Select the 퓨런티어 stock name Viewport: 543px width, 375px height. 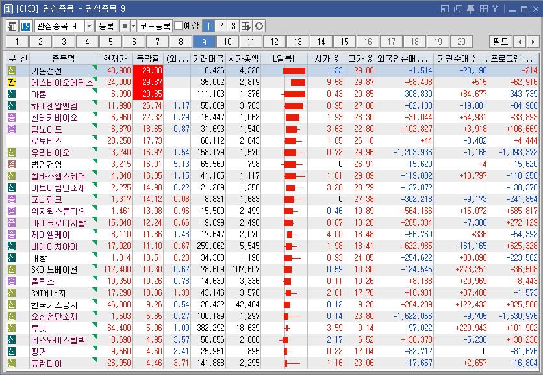[47, 363]
